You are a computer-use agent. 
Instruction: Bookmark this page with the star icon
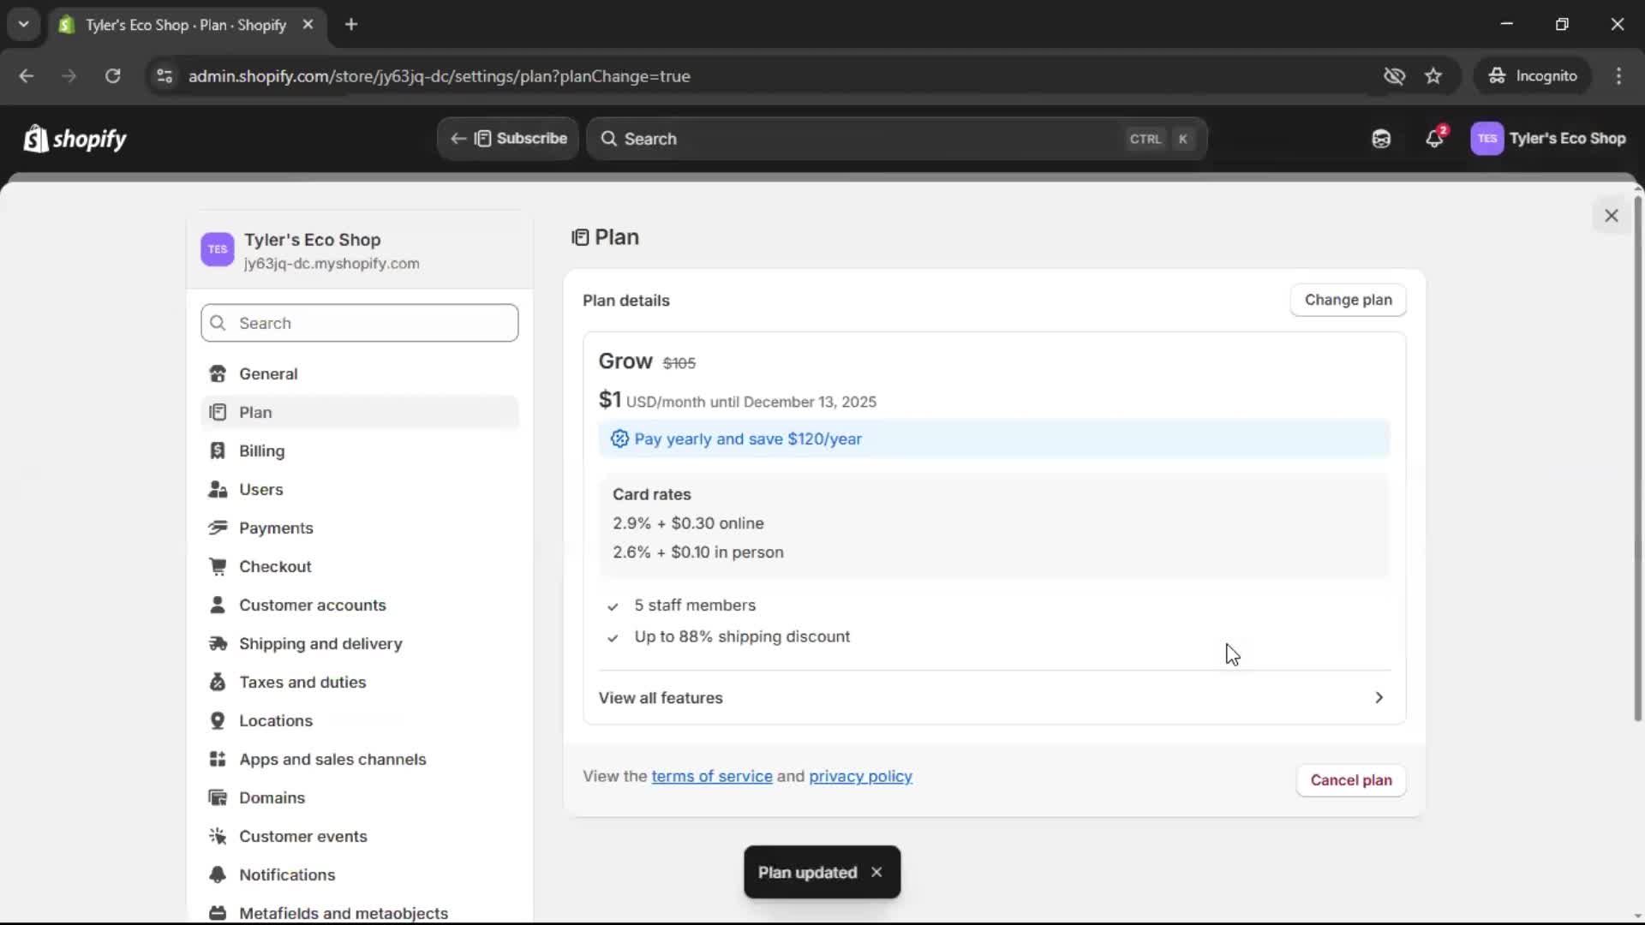tap(1433, 76)
